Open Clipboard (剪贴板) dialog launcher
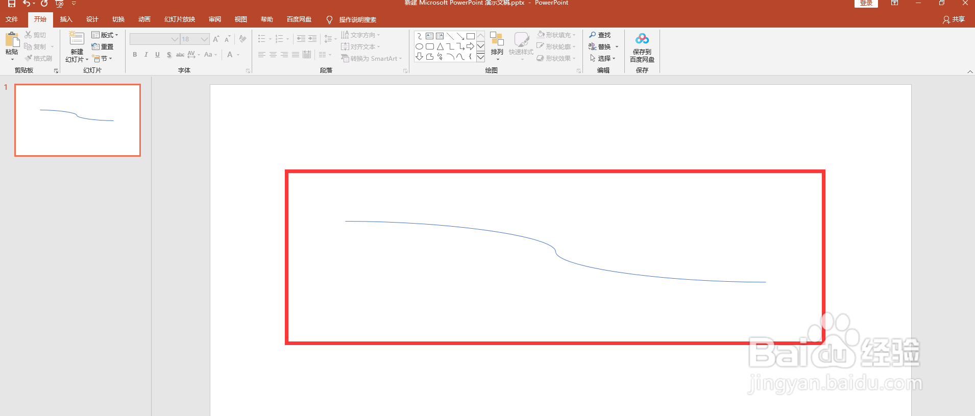The image size is (975, 416). (56, 71)
